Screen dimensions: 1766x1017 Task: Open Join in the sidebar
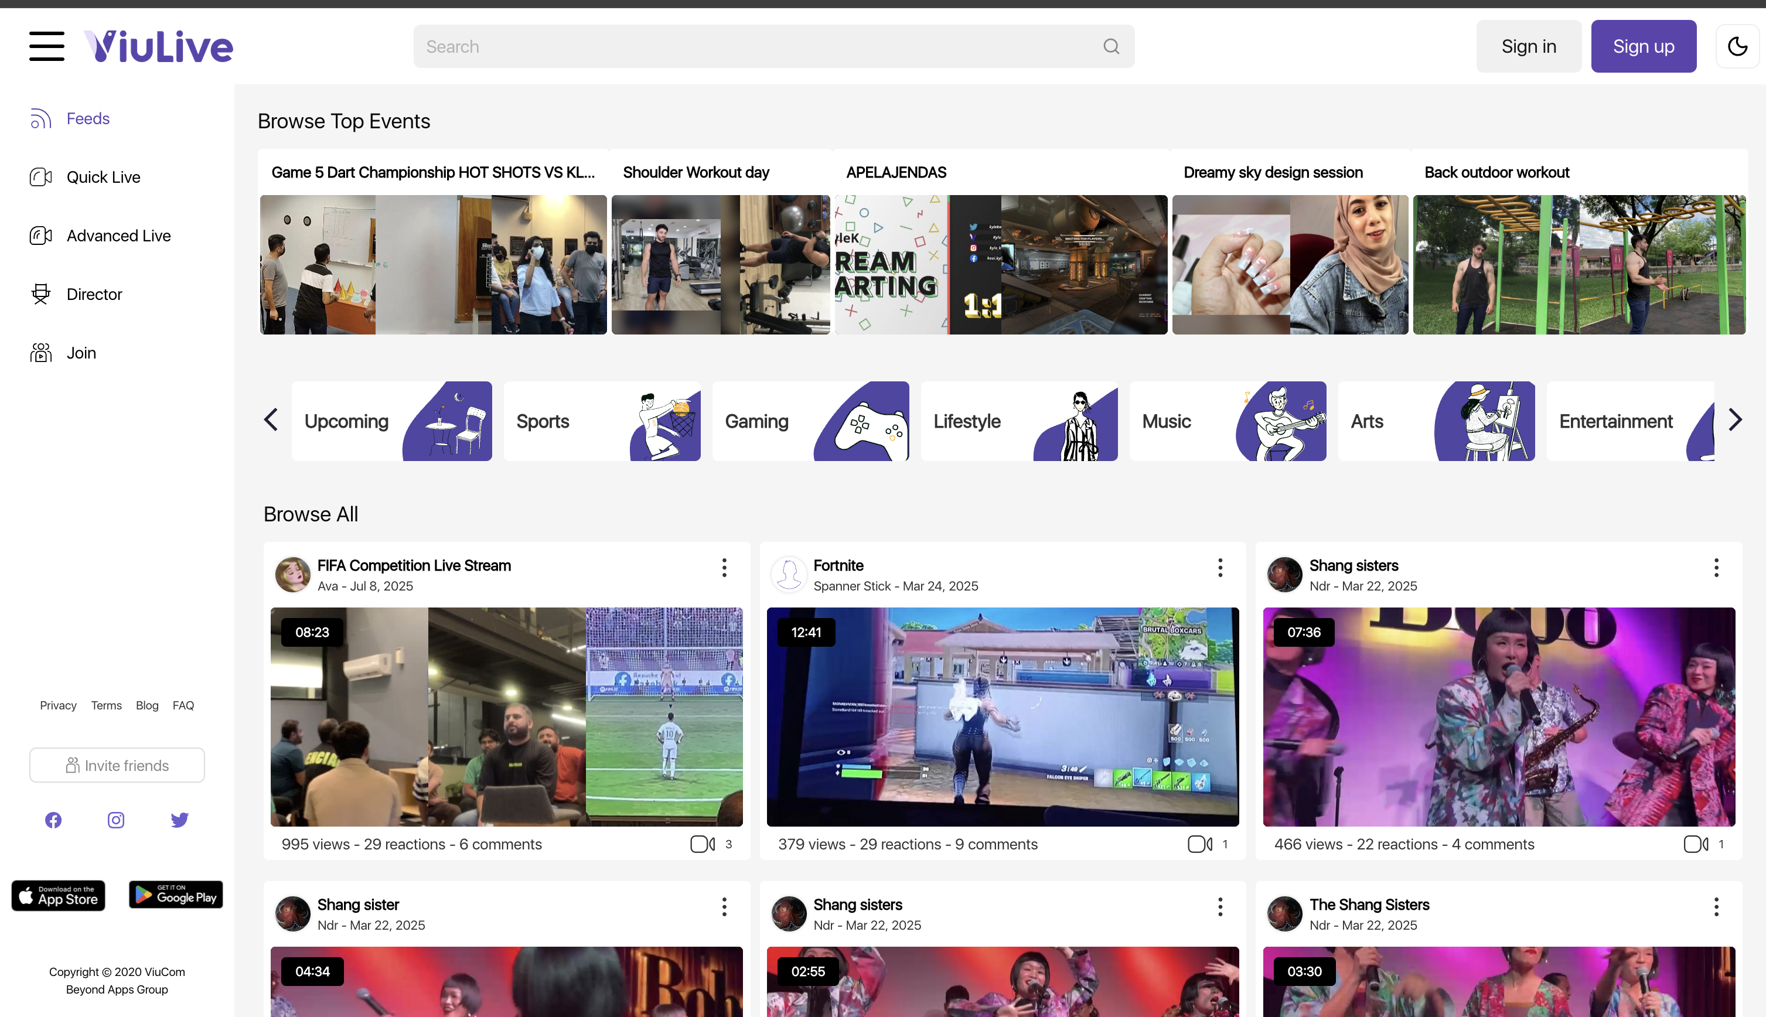coord(63,353)
